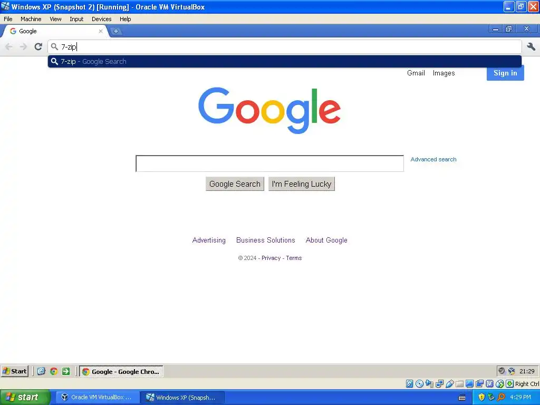Minimize the Chrome window inside the guest
This screenshot has width=540, height=405.
[495, 30]
